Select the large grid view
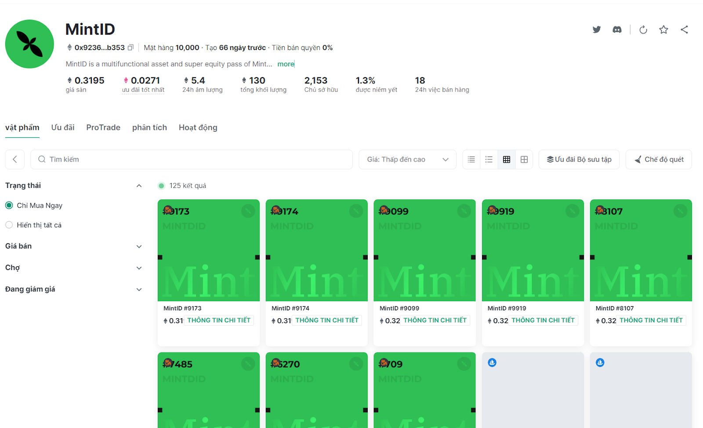The height and width of the screenshot is (428, 703). point(524,159)
